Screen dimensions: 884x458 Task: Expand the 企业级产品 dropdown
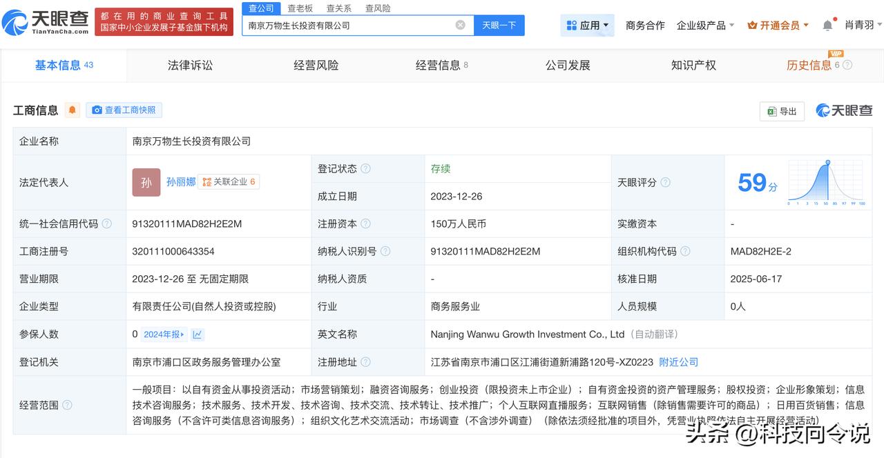click(706, 26)
